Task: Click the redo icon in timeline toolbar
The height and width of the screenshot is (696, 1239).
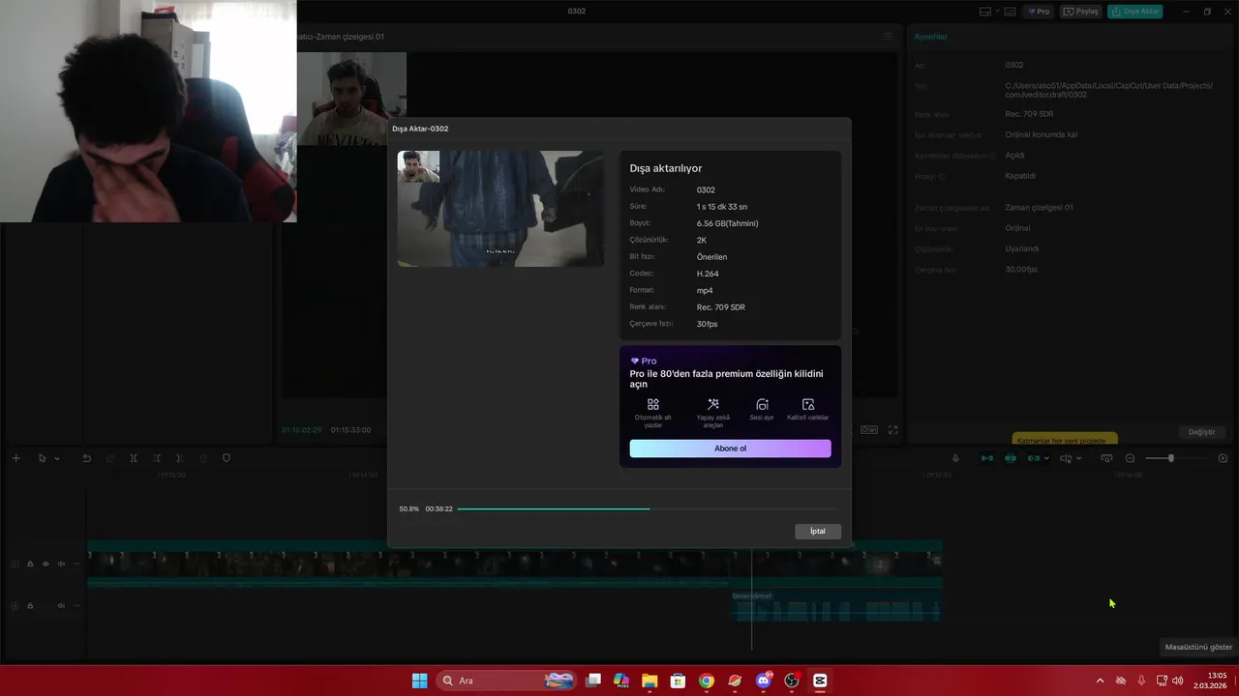Action: click(x=109, y=458)
